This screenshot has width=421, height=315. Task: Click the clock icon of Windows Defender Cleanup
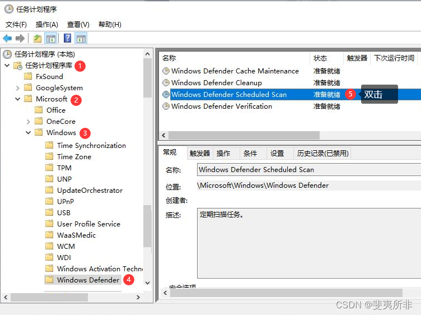click(166, 83)
